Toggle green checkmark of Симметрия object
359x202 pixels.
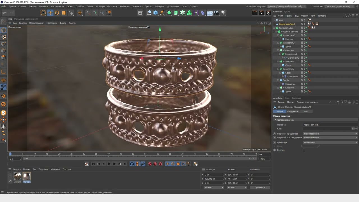coord(306,50)
